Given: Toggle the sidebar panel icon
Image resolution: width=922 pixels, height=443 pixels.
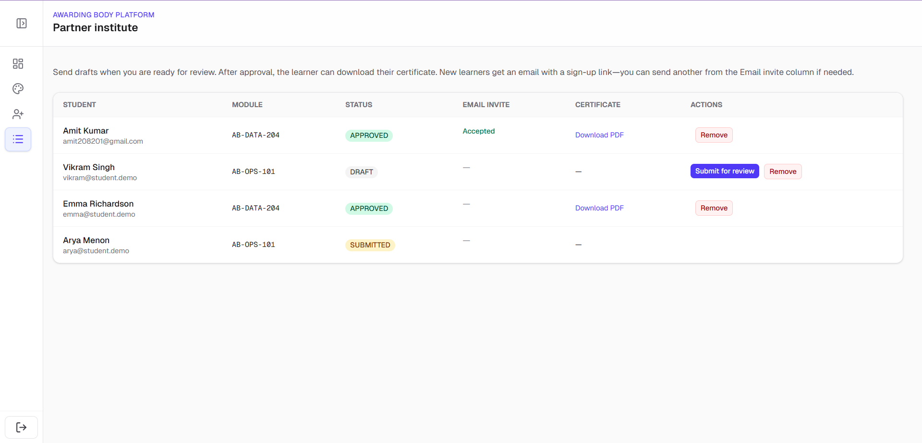Looking at the screenshot, I should 22,24.
